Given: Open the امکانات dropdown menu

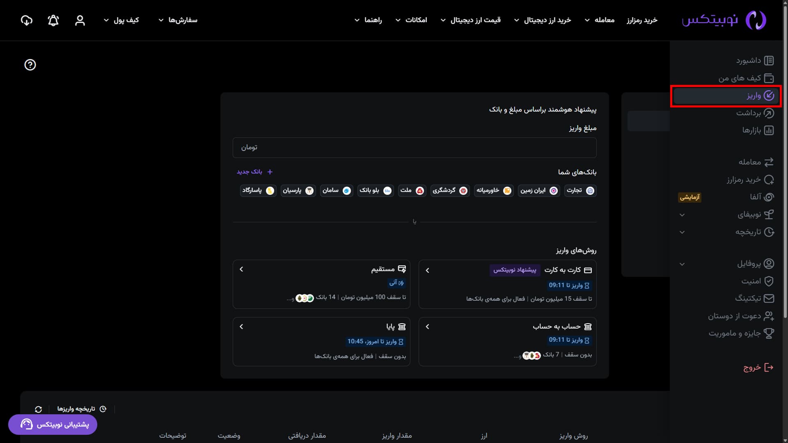Looking at the screenshot, I should coord(411,20).
